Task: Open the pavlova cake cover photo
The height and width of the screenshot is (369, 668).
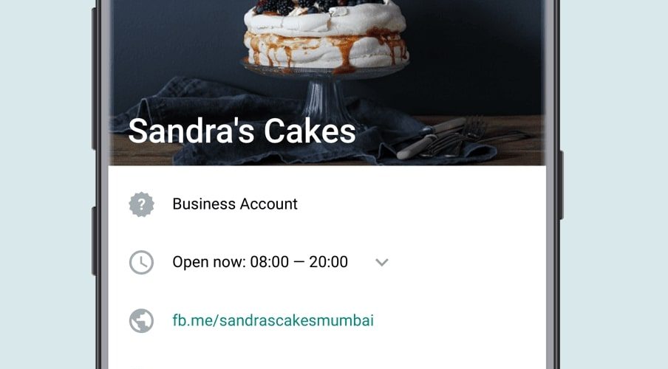Action: coord(327,83)
